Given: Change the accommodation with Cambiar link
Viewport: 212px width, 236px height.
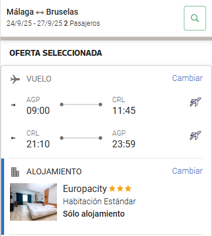Looking at the screenshot, I should 187,171.
